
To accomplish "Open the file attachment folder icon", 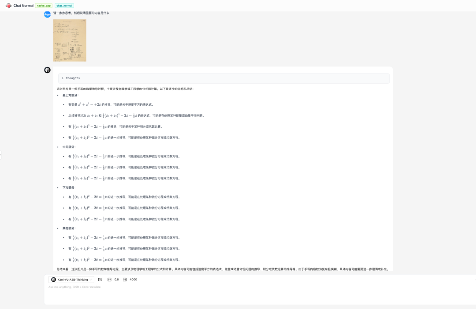I will point(100,280).
